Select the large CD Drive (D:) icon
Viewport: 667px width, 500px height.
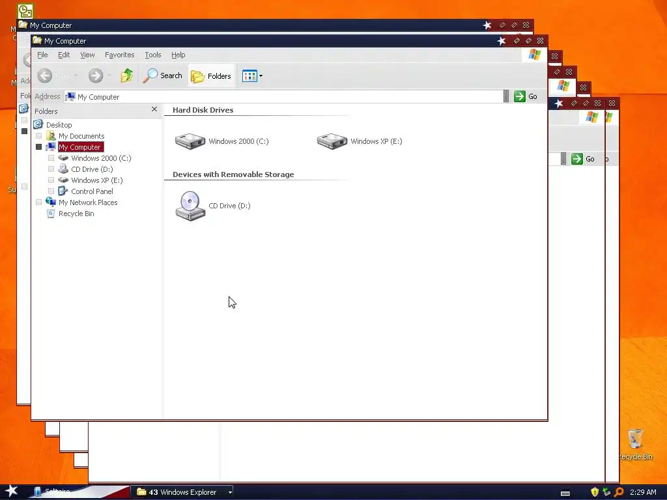pyautogui.click(x=190, y=206)
